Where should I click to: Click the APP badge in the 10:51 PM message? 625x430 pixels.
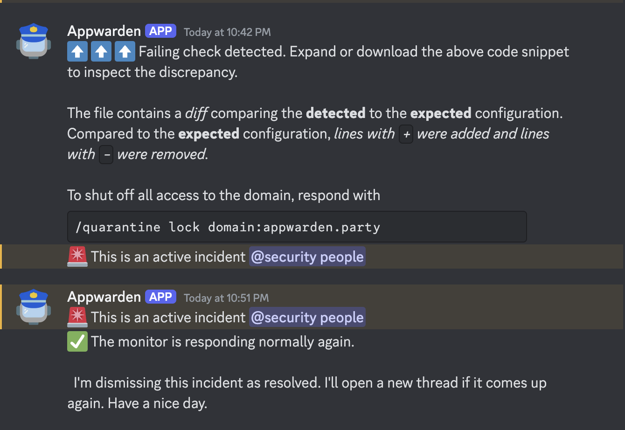160,297
